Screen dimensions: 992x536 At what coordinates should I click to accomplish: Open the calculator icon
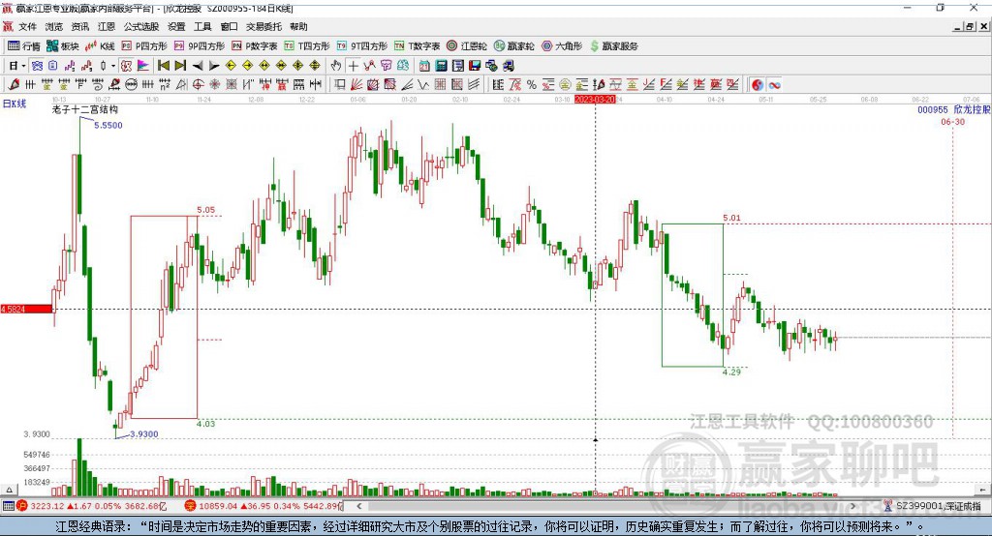click(x=441, y=66)
